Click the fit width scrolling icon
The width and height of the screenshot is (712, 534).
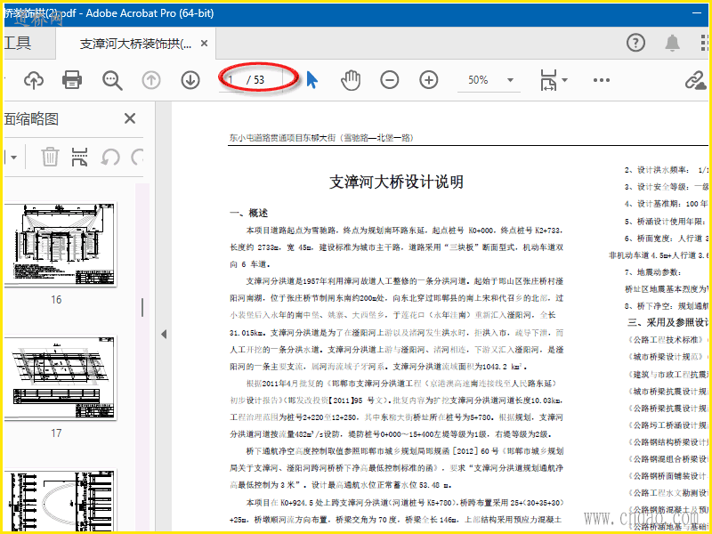coord(548,80)
